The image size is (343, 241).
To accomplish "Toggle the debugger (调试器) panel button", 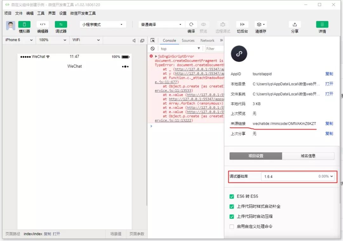I will 61,24.
